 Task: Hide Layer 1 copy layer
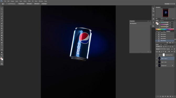coord(157,62)
